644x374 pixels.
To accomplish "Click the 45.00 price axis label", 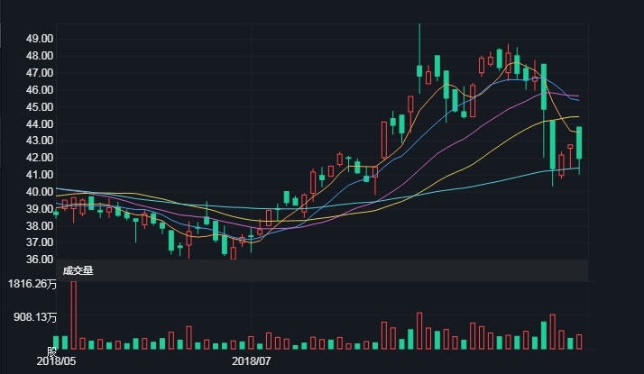I will pyautogui.click(x=40, y=107).
